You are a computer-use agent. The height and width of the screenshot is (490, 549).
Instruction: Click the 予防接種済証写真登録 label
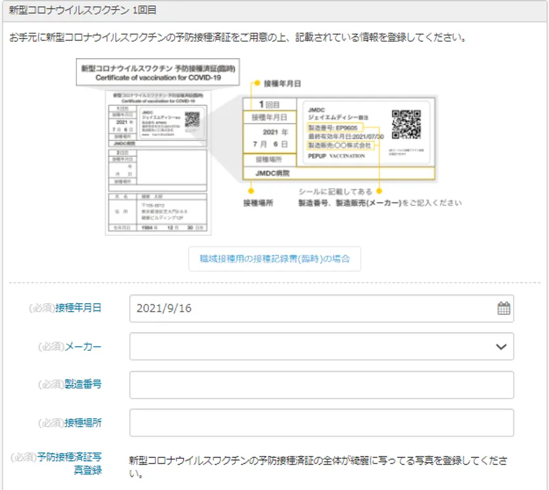click(69, 463)
